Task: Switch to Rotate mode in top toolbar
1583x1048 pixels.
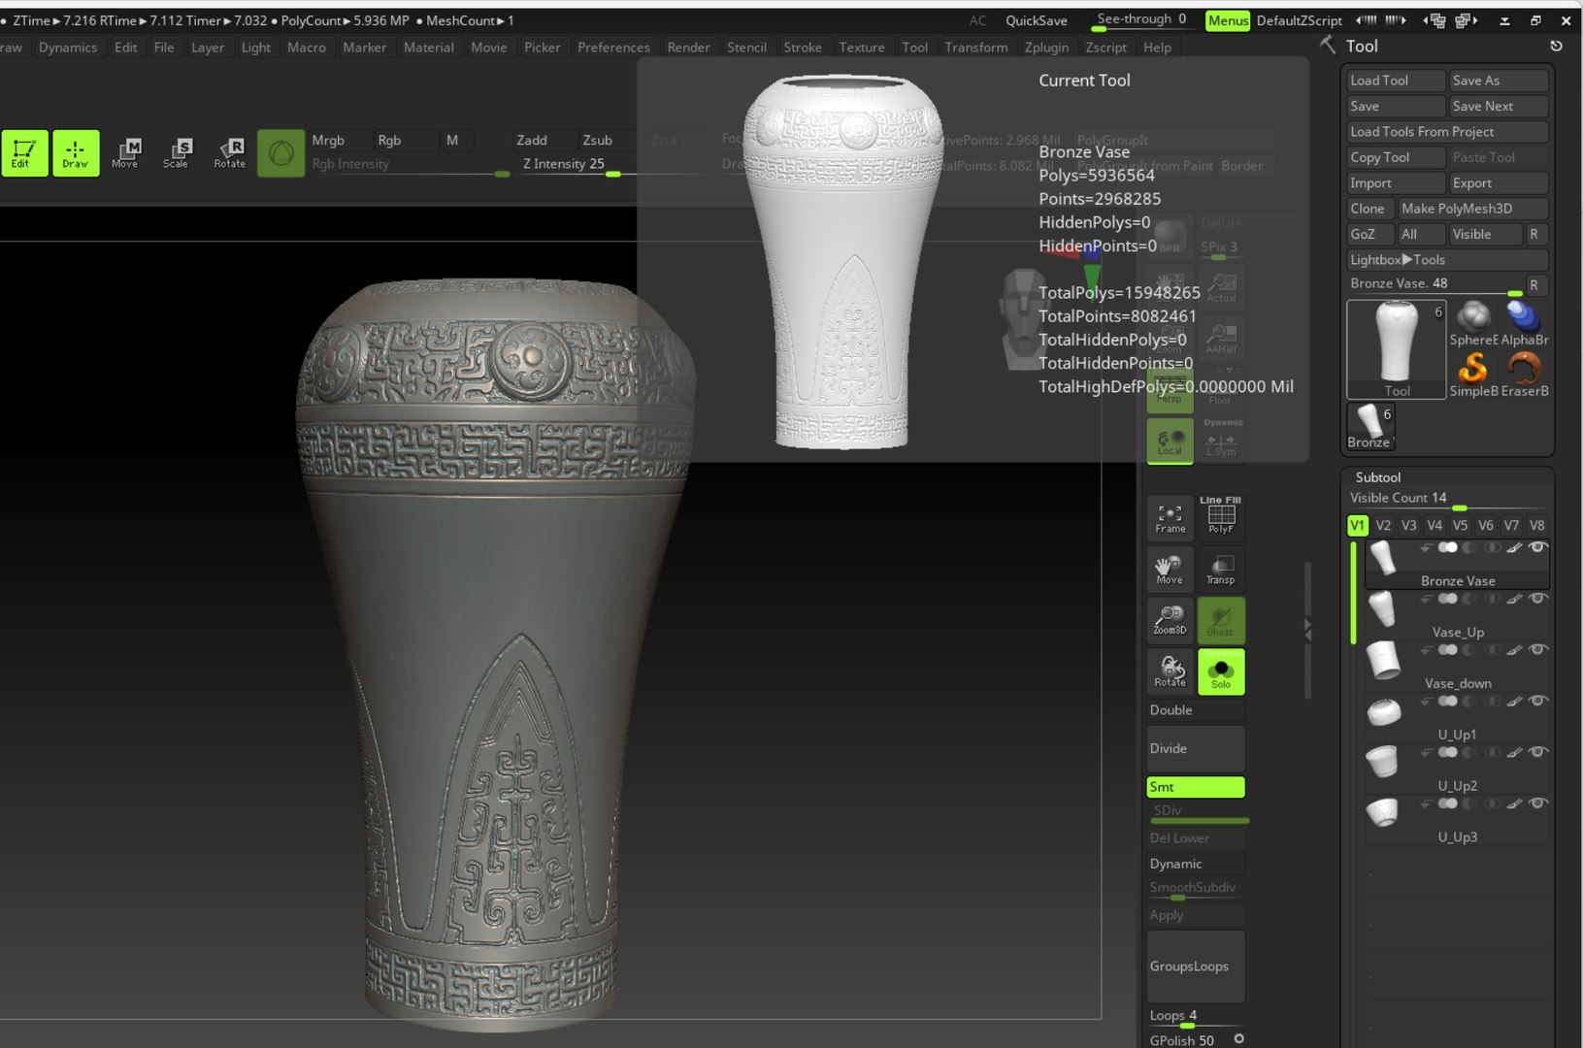Action: click(229, 153)
